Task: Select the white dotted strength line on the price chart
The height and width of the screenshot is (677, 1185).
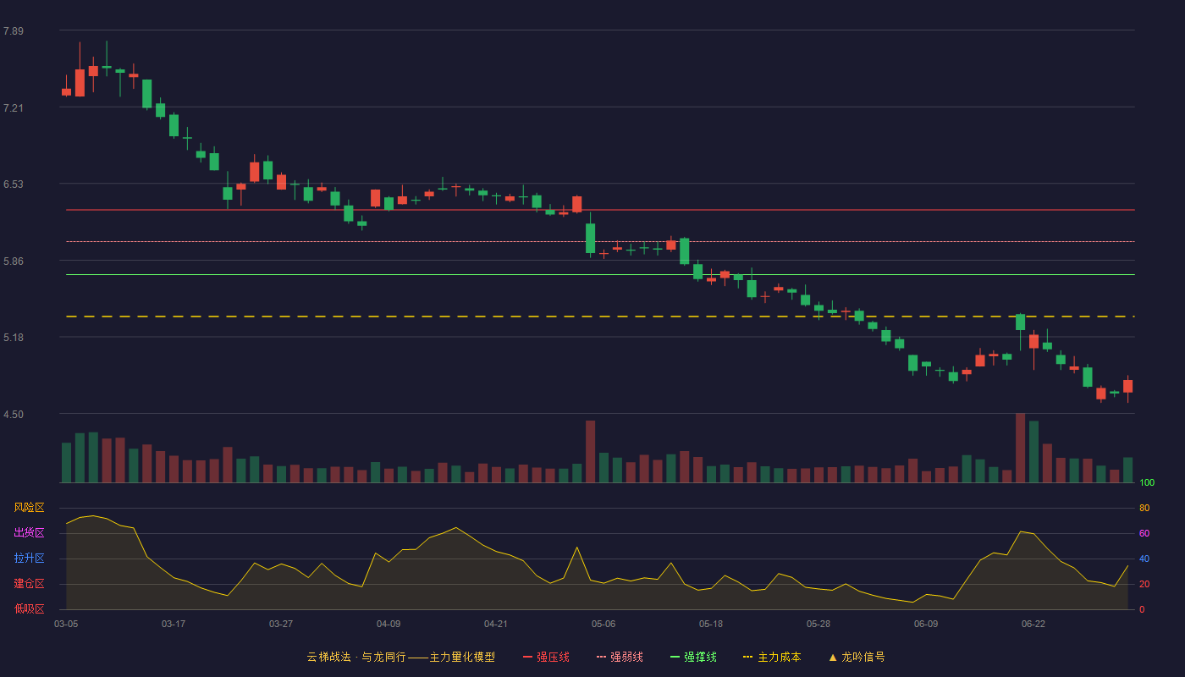Action: pos(600,242)
